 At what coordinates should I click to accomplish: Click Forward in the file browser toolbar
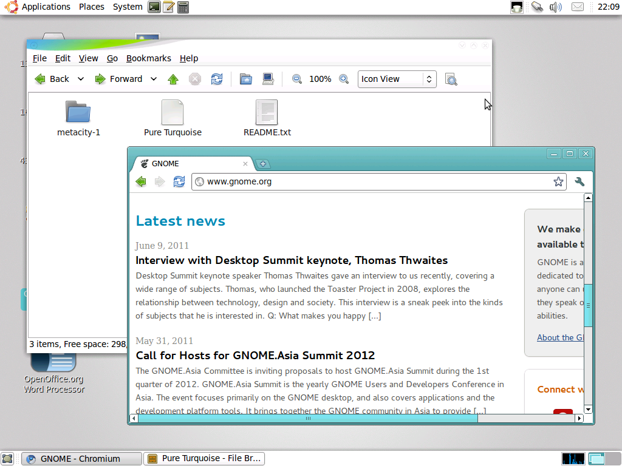coord(118,79)
